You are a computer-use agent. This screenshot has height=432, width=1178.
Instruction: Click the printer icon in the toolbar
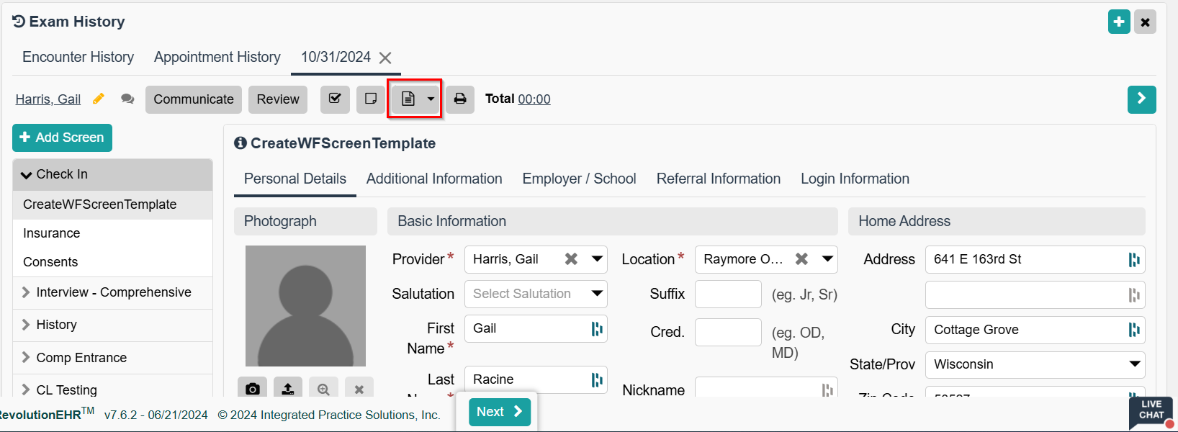pyautogui.click(x=460, y=99)
